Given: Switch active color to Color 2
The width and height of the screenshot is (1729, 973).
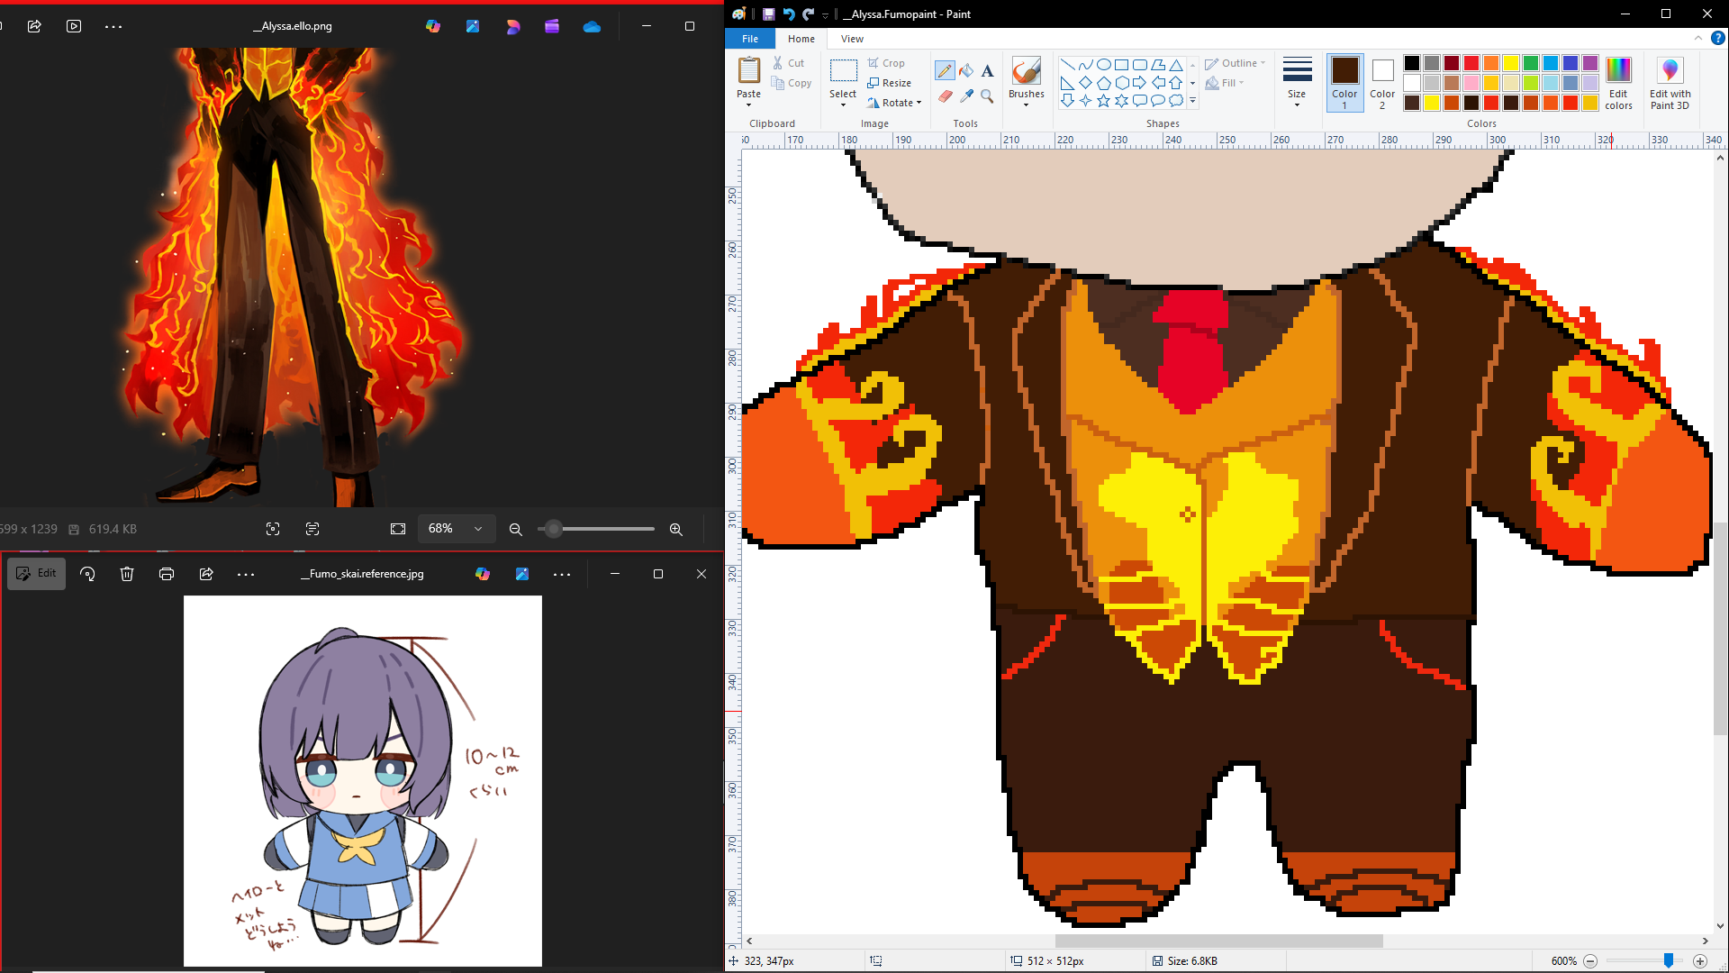Looking at the screenshot, I should click(x=1382, y=83).
